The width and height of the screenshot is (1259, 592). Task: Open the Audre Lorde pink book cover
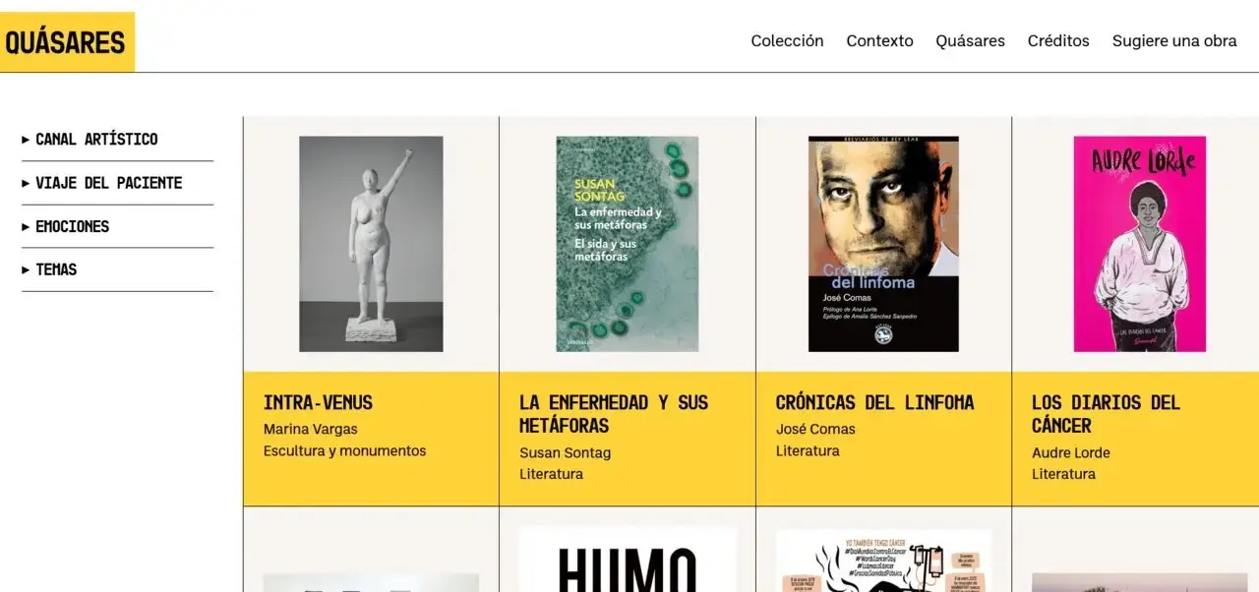pyautogui.click(x=1139, y=244)
